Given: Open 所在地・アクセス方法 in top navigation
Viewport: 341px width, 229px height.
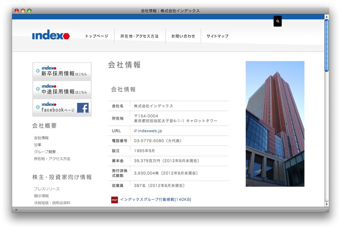Looking at the screenshot, I should 140,36.
